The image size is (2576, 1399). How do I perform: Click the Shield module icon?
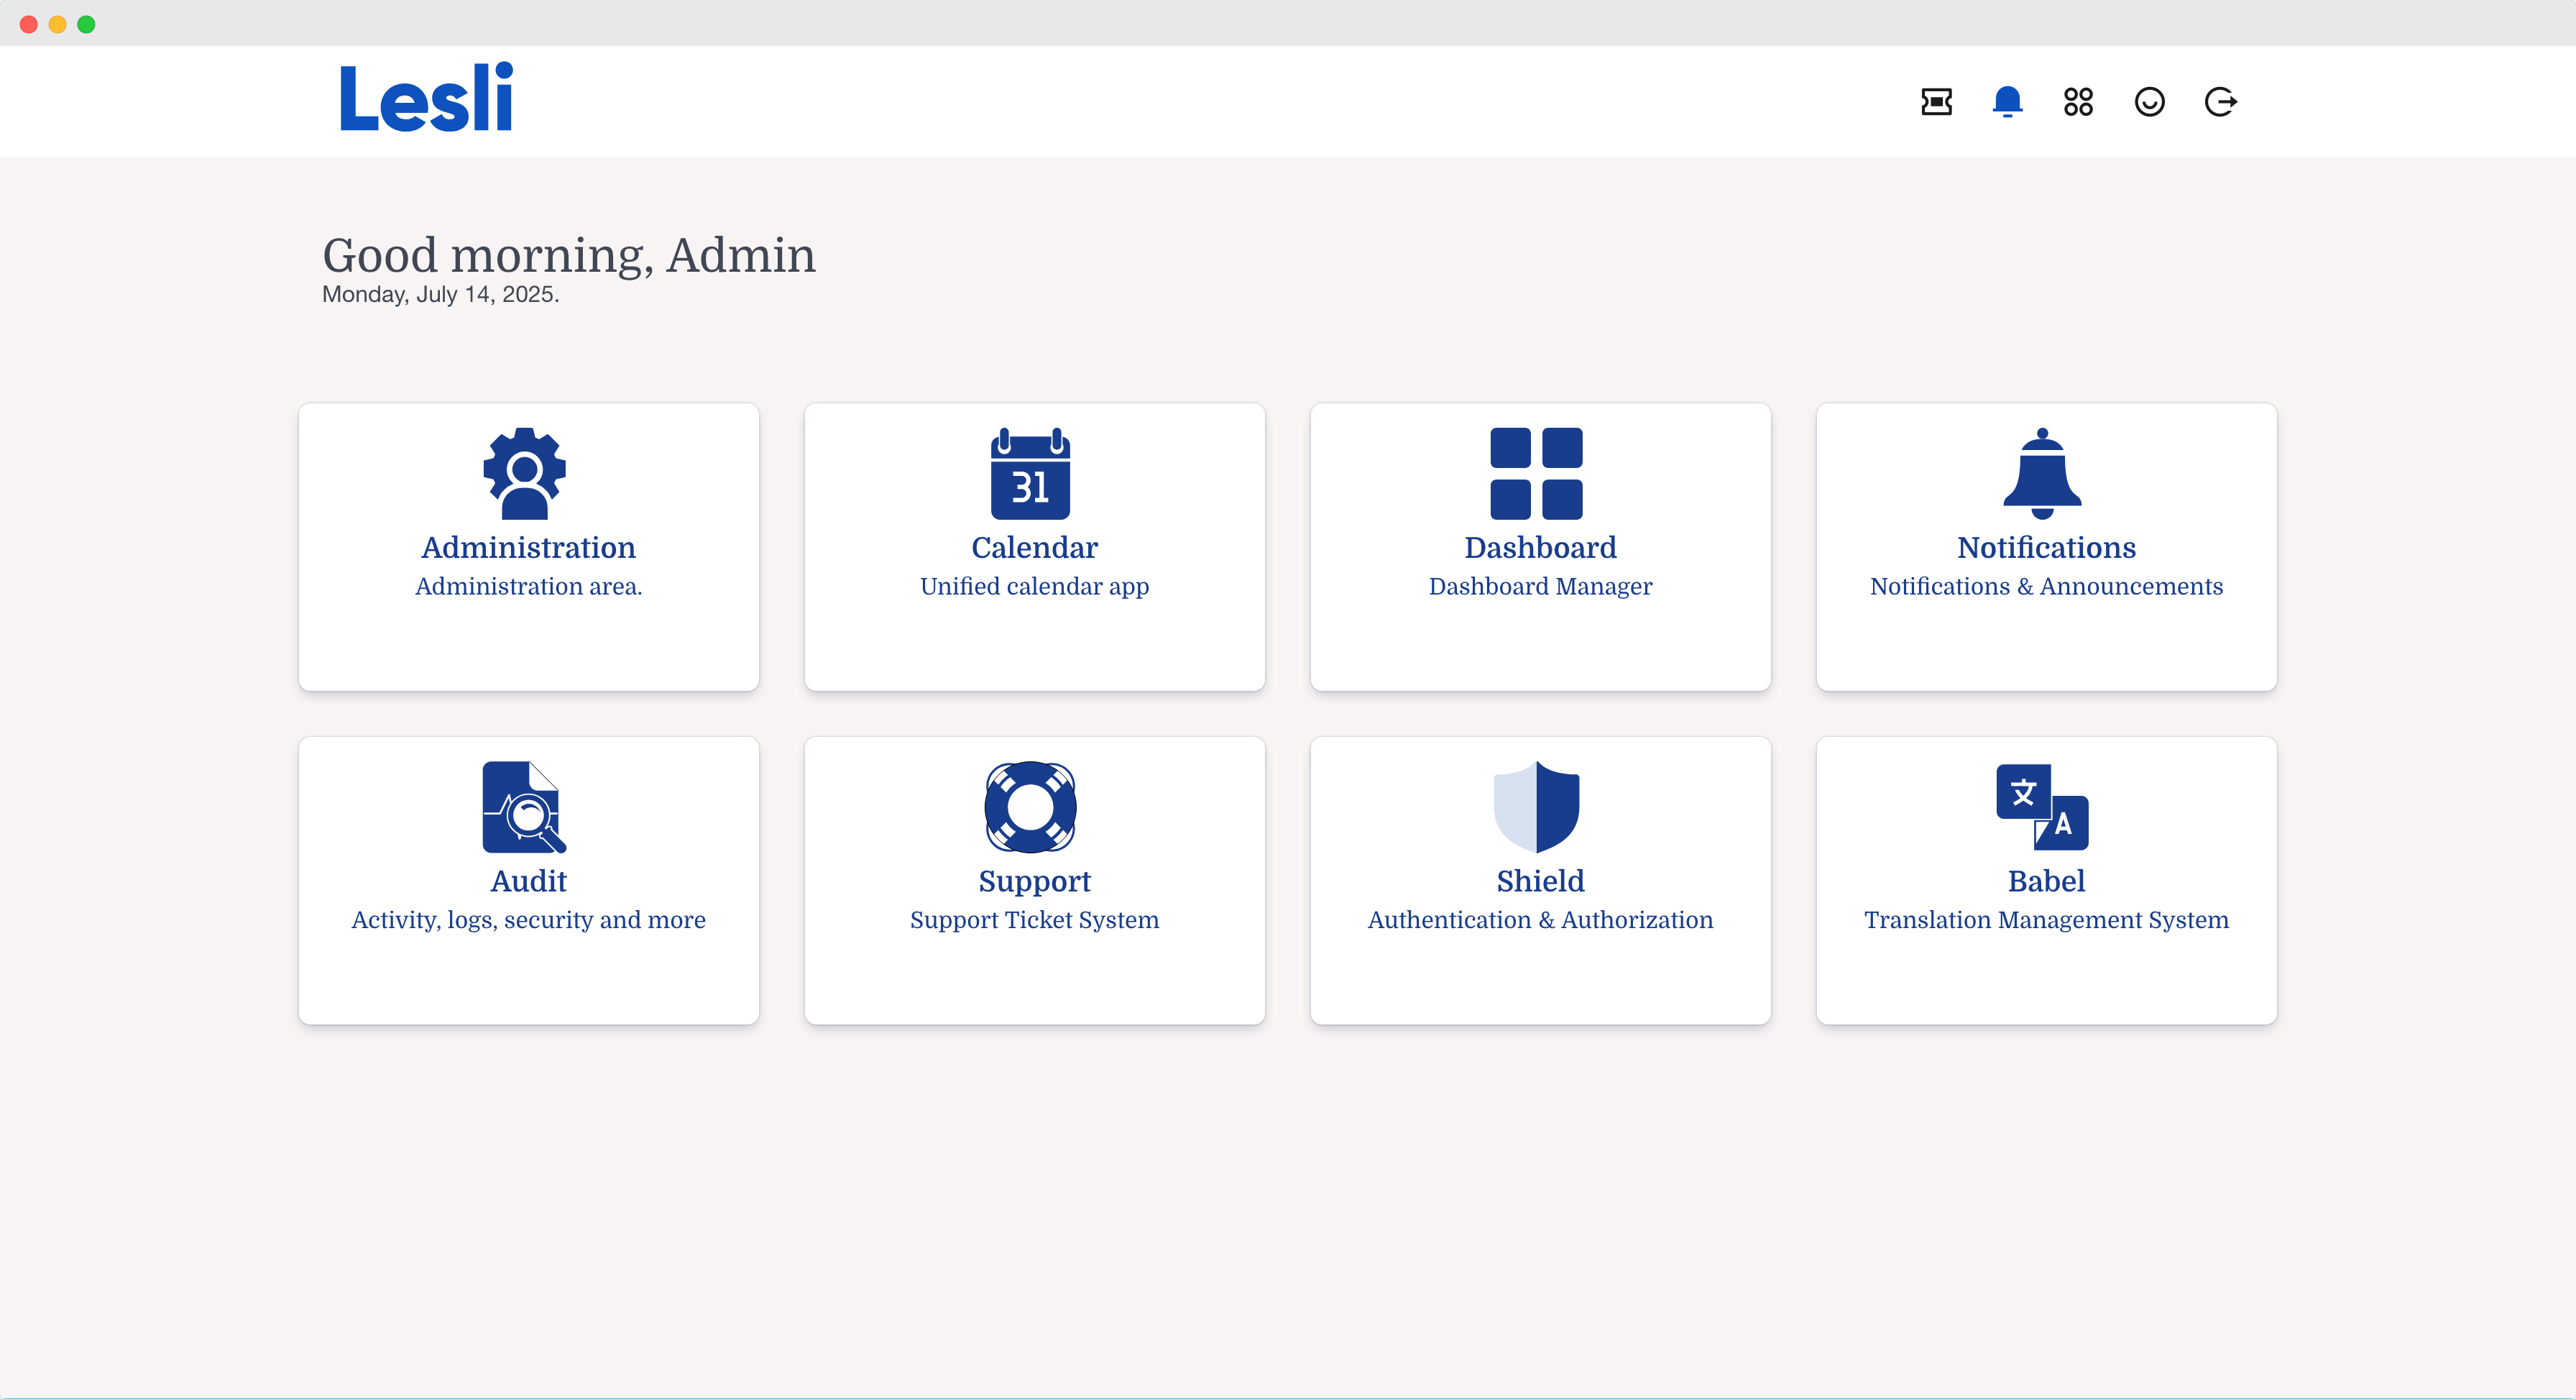(x=1536, y=807)
